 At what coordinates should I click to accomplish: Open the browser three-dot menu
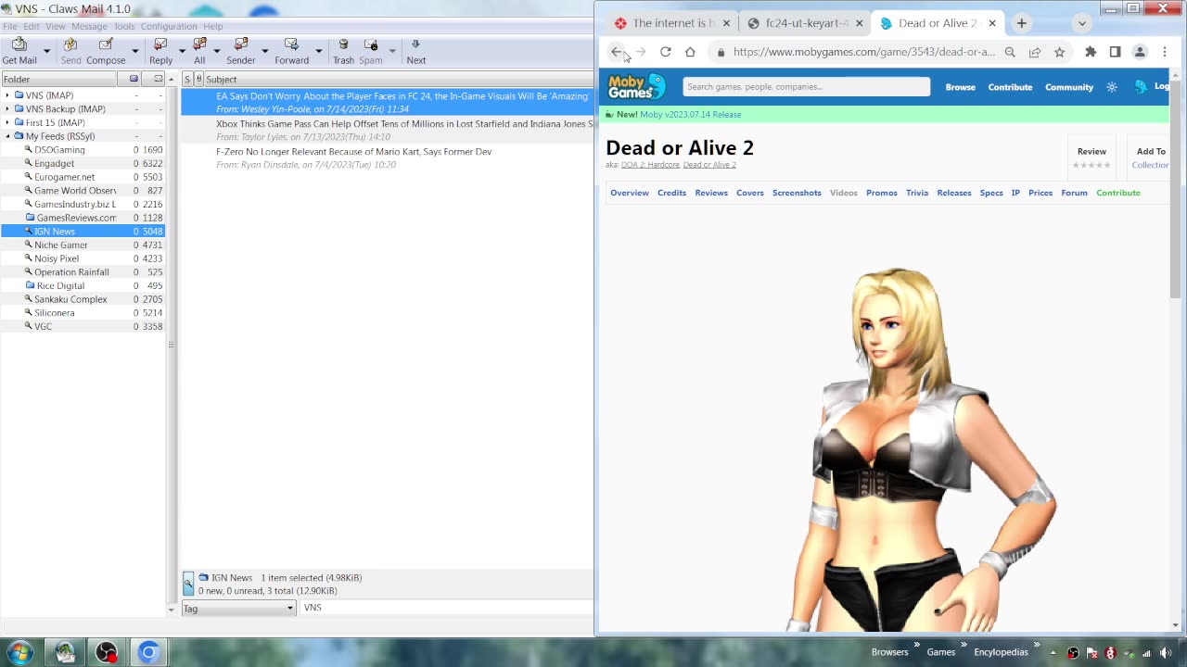tap(1165, 52)
